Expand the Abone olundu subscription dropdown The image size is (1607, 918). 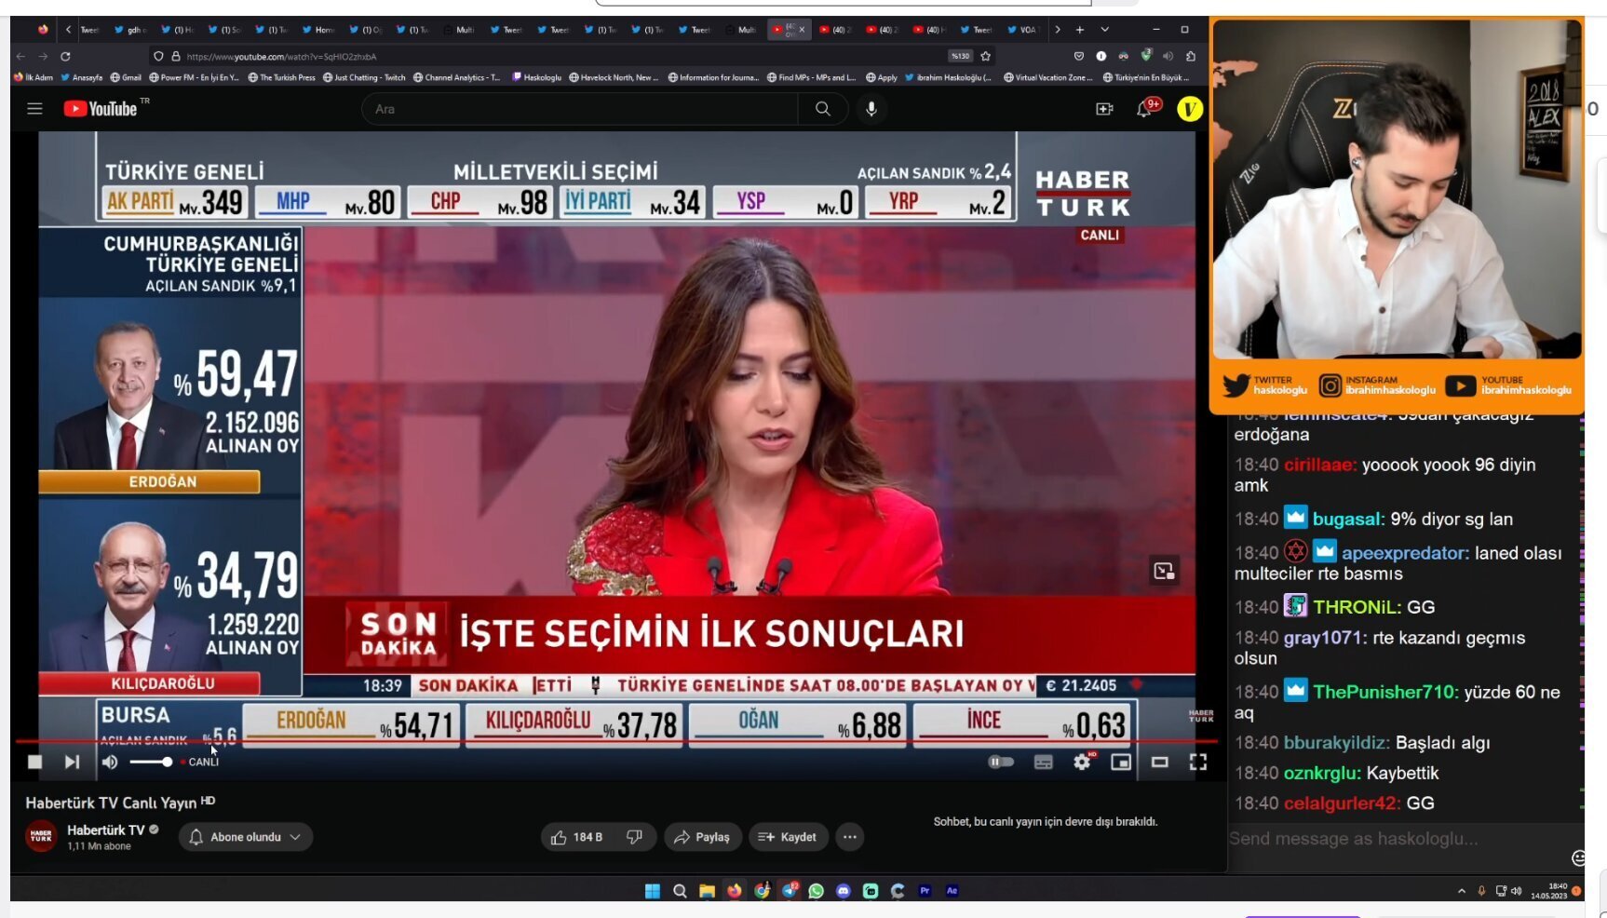coord(246,837)
